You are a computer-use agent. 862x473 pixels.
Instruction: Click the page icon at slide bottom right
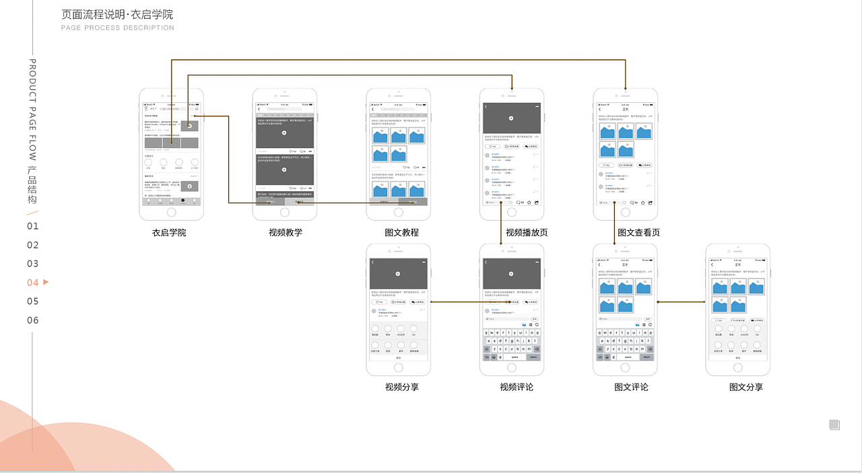click(834, 425)
